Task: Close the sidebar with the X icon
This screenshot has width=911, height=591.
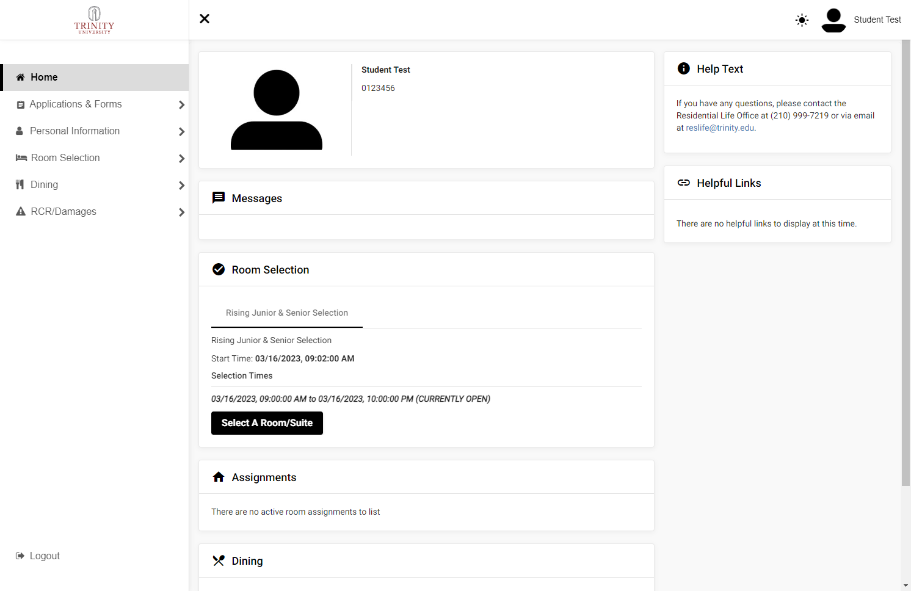Action: 205,19
